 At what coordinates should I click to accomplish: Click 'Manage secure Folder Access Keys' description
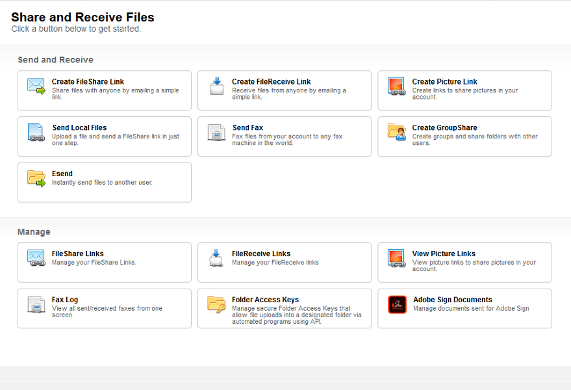[x=297, y=315]
